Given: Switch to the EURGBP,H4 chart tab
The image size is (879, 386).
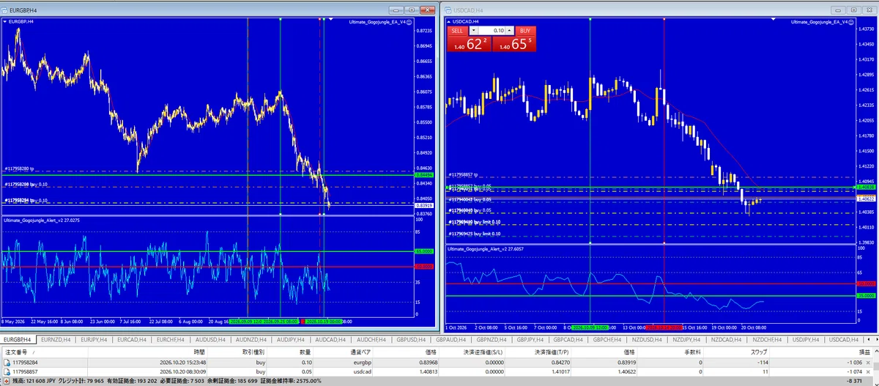Looking at the screenshot, I should (x=18, y=340).
